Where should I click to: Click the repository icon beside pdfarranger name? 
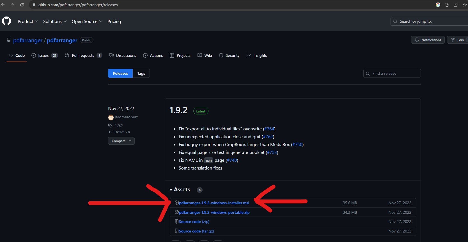9,40
